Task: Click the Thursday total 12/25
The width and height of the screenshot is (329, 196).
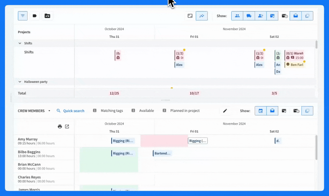Action: pos(114,93)
